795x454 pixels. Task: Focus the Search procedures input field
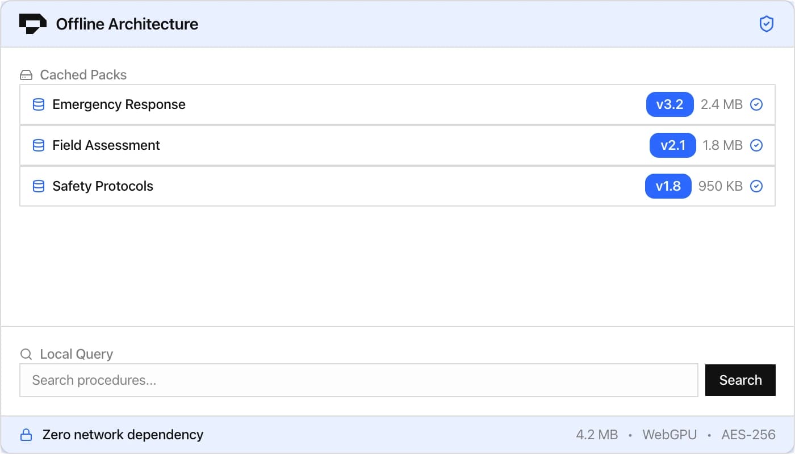[x=358, y=380]
